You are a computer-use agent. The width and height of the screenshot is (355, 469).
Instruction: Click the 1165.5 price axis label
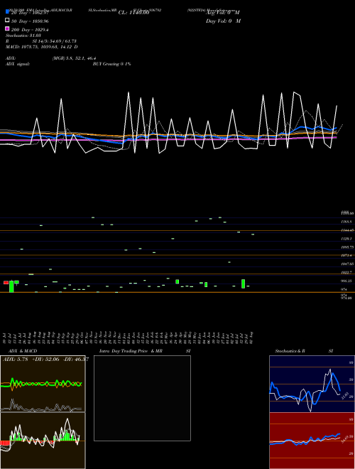point(346,222)
